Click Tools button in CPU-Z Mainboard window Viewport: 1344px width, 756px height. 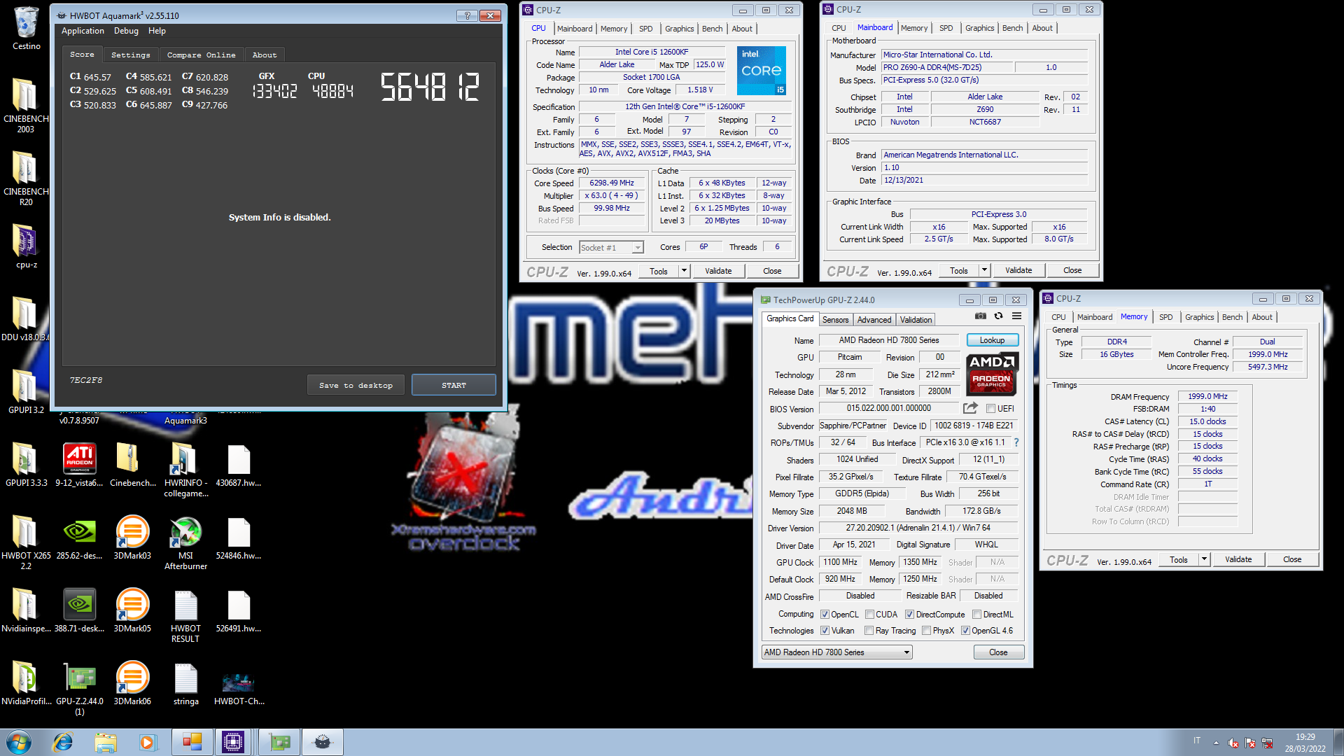pos(959,270)
